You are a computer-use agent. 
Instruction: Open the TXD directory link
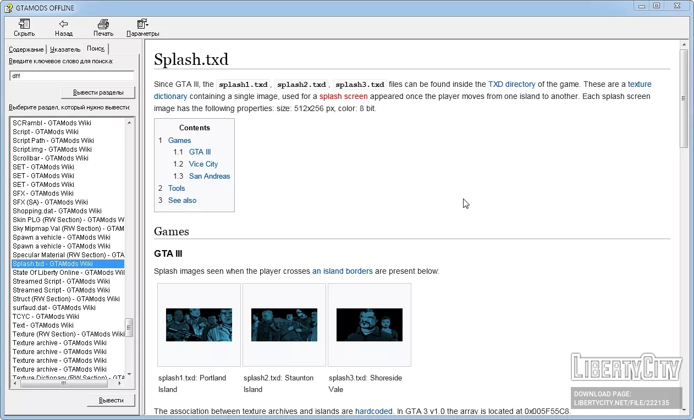pos(511,85)
